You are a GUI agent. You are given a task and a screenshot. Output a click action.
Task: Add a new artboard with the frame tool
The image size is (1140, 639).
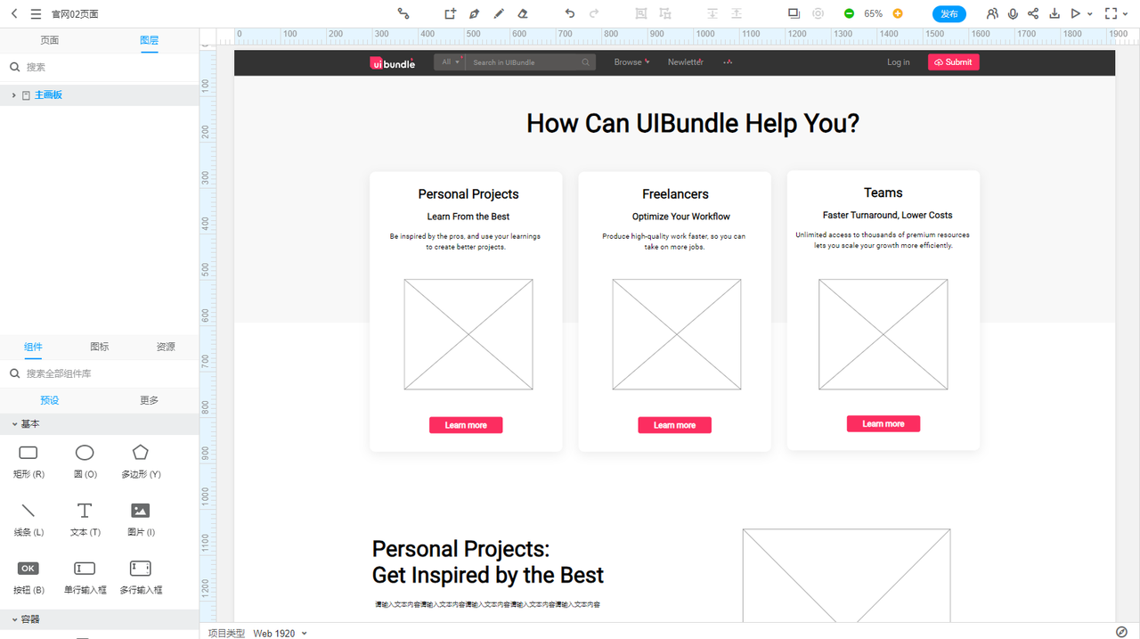coord(451,13)
